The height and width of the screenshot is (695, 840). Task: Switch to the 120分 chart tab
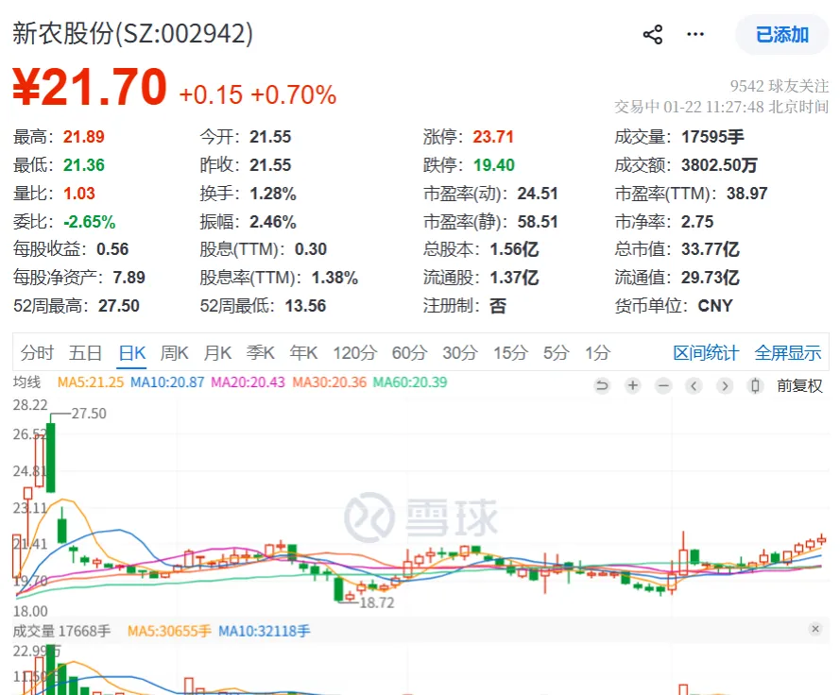tap(354, 353)
